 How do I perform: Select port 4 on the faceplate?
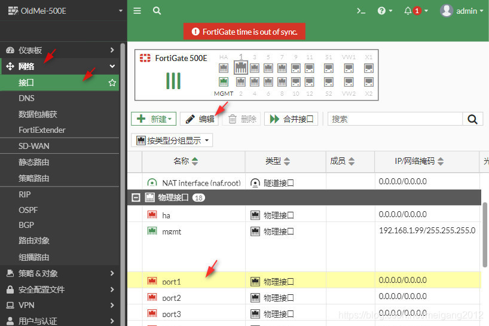[x=255, y=82]
